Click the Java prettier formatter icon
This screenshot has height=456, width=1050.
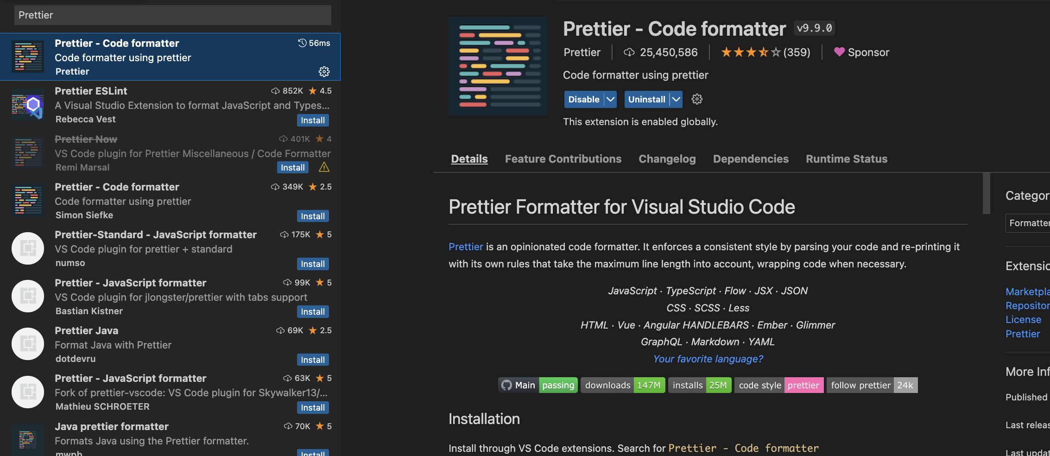(x=28, y=439)
